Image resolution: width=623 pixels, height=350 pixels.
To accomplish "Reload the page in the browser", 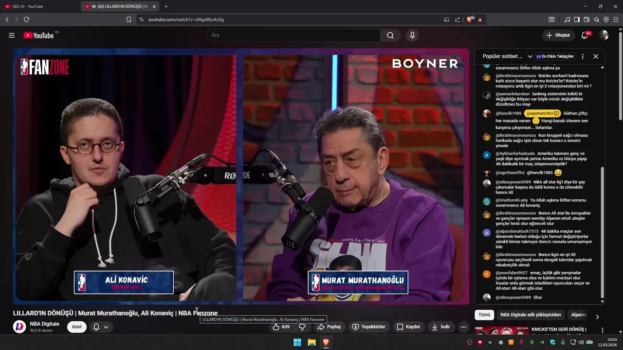I will click(26, 19).
